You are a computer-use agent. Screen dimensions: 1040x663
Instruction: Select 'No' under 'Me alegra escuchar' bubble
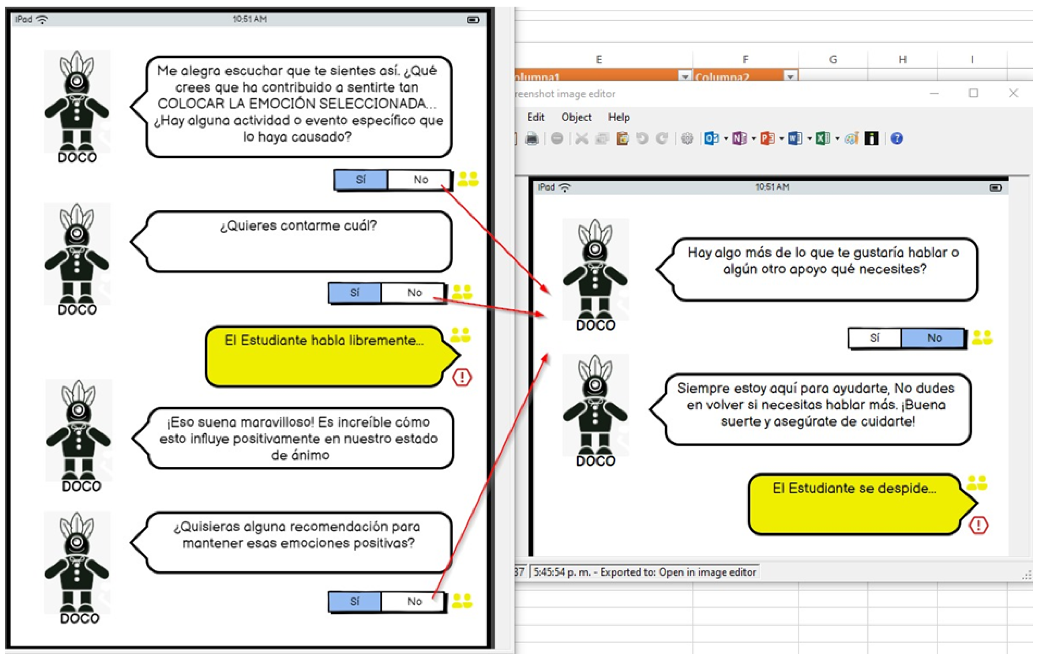point(420,180)
